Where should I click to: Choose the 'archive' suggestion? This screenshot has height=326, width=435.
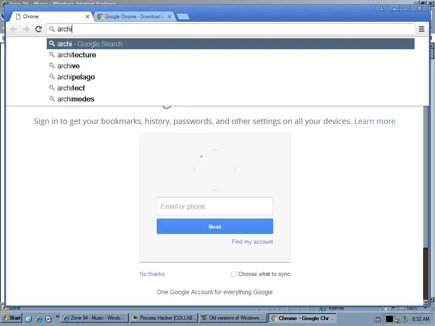tap(231, 66)
